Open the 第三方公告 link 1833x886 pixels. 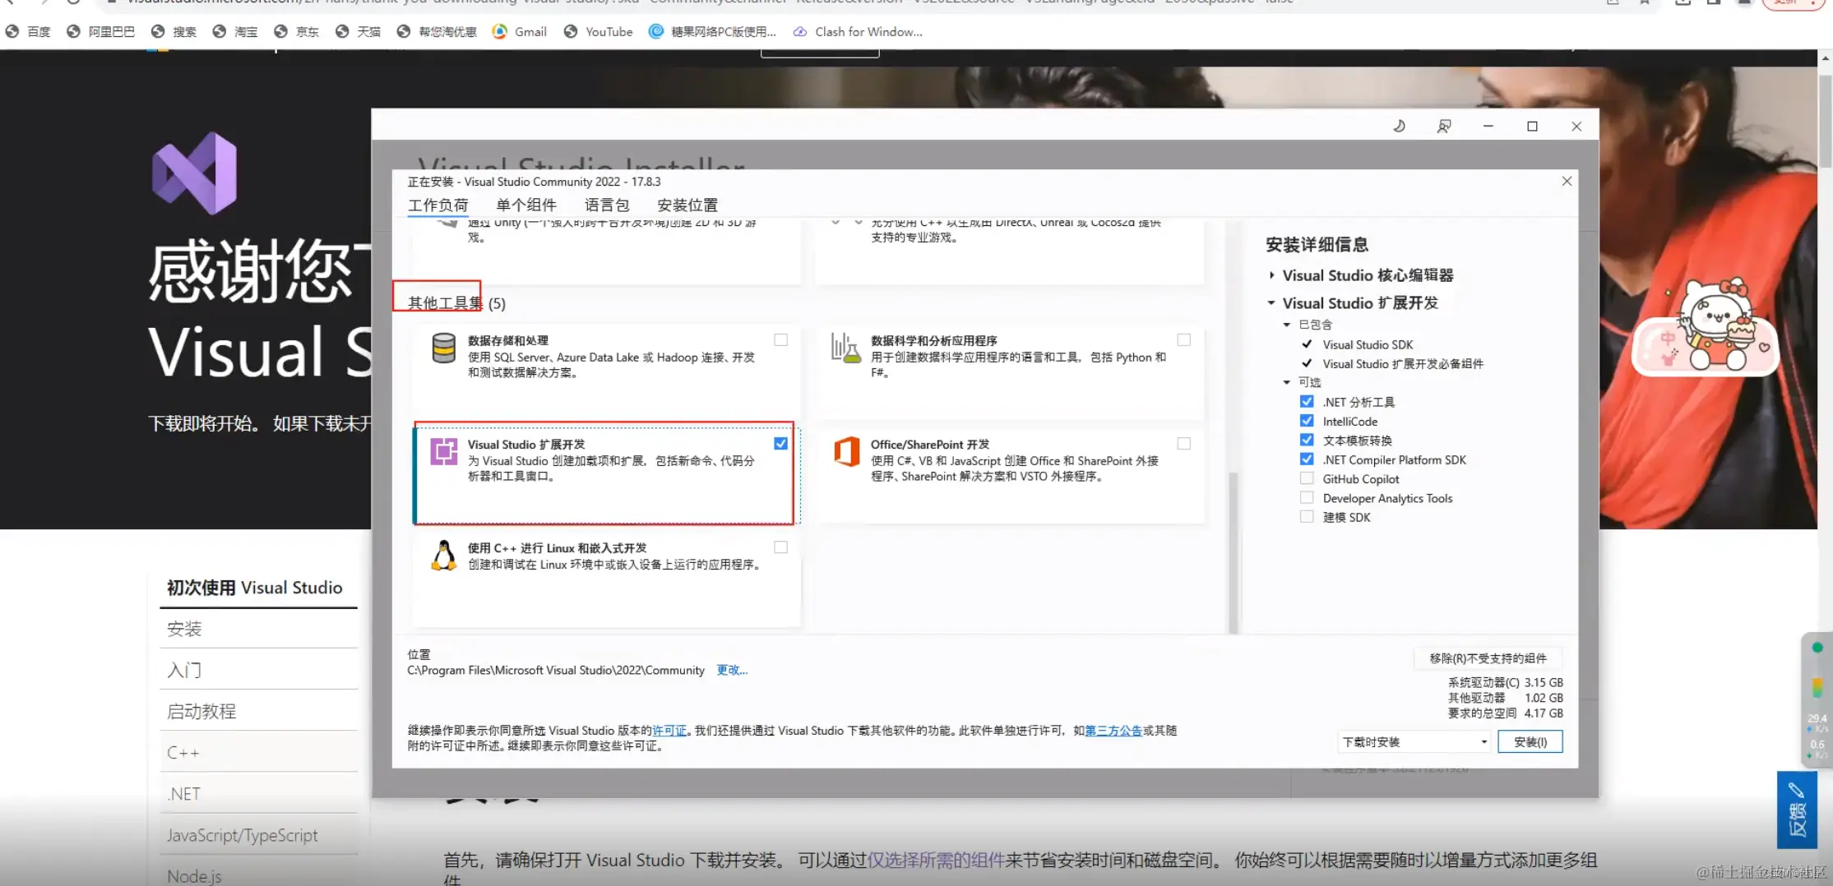(1113, 730)
